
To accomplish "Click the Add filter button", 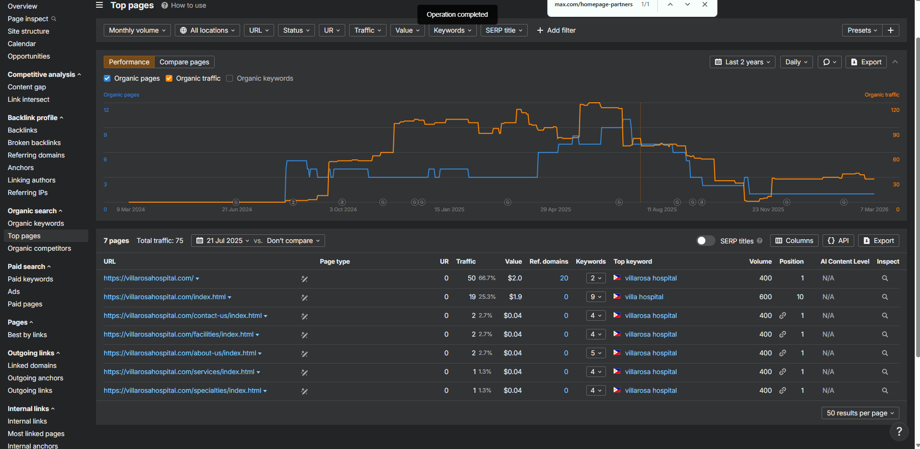I will (556, 30).
